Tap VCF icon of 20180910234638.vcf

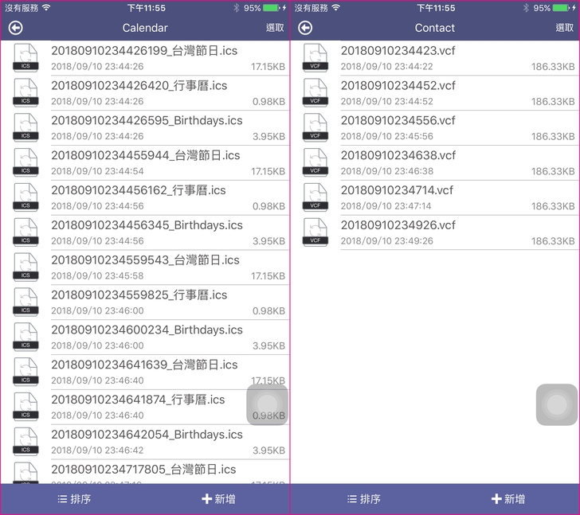pyautogui.click(x=315, y=162)
